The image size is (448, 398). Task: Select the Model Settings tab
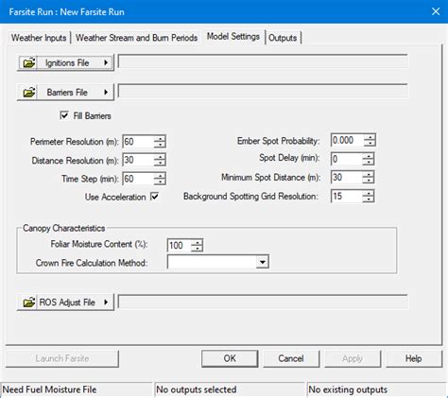(x=233, y=37)
